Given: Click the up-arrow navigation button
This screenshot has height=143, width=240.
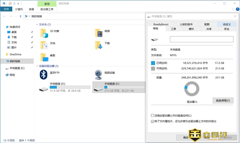Looking at the screenshot, I should [x=21, y=16].
